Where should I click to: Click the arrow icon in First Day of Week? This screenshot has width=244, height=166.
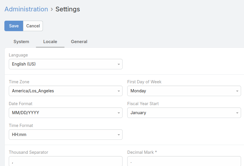click(237, 91)
